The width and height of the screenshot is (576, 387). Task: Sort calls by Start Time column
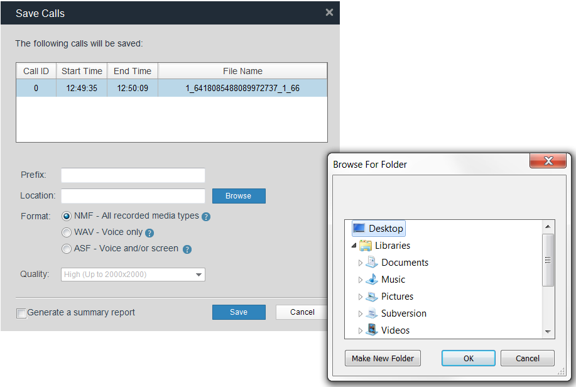coord(82,71)
